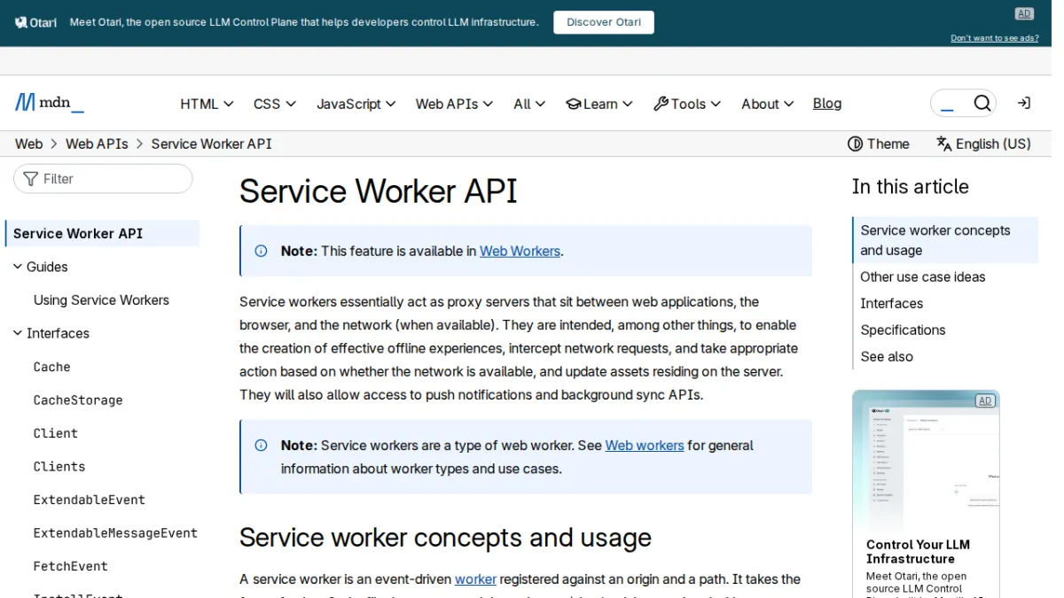
Task: Open the ExtendableEvent interface page
Action: coord(90,500)
